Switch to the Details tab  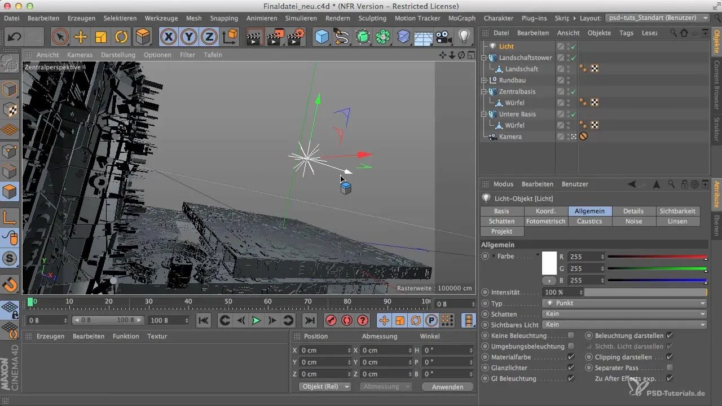[633, 211]
